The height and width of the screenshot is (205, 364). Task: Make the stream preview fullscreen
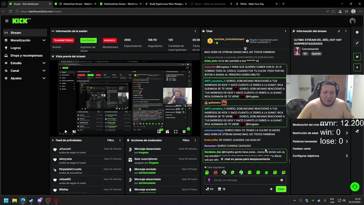click(x=176, y=132)
